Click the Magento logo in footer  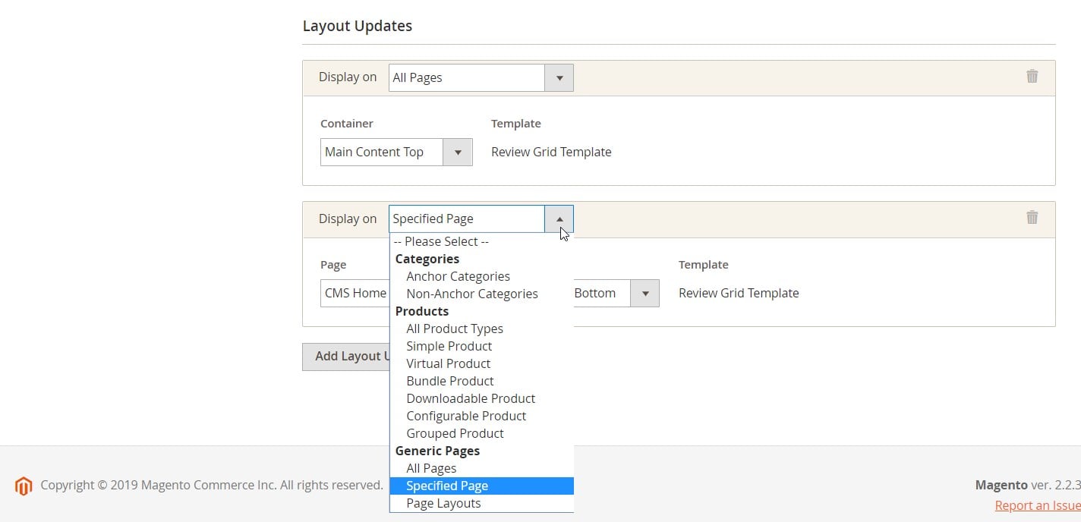24,486
